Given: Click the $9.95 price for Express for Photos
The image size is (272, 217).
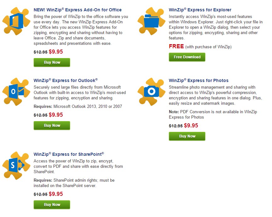Looking at the screenshot, I should pos(191,126).
